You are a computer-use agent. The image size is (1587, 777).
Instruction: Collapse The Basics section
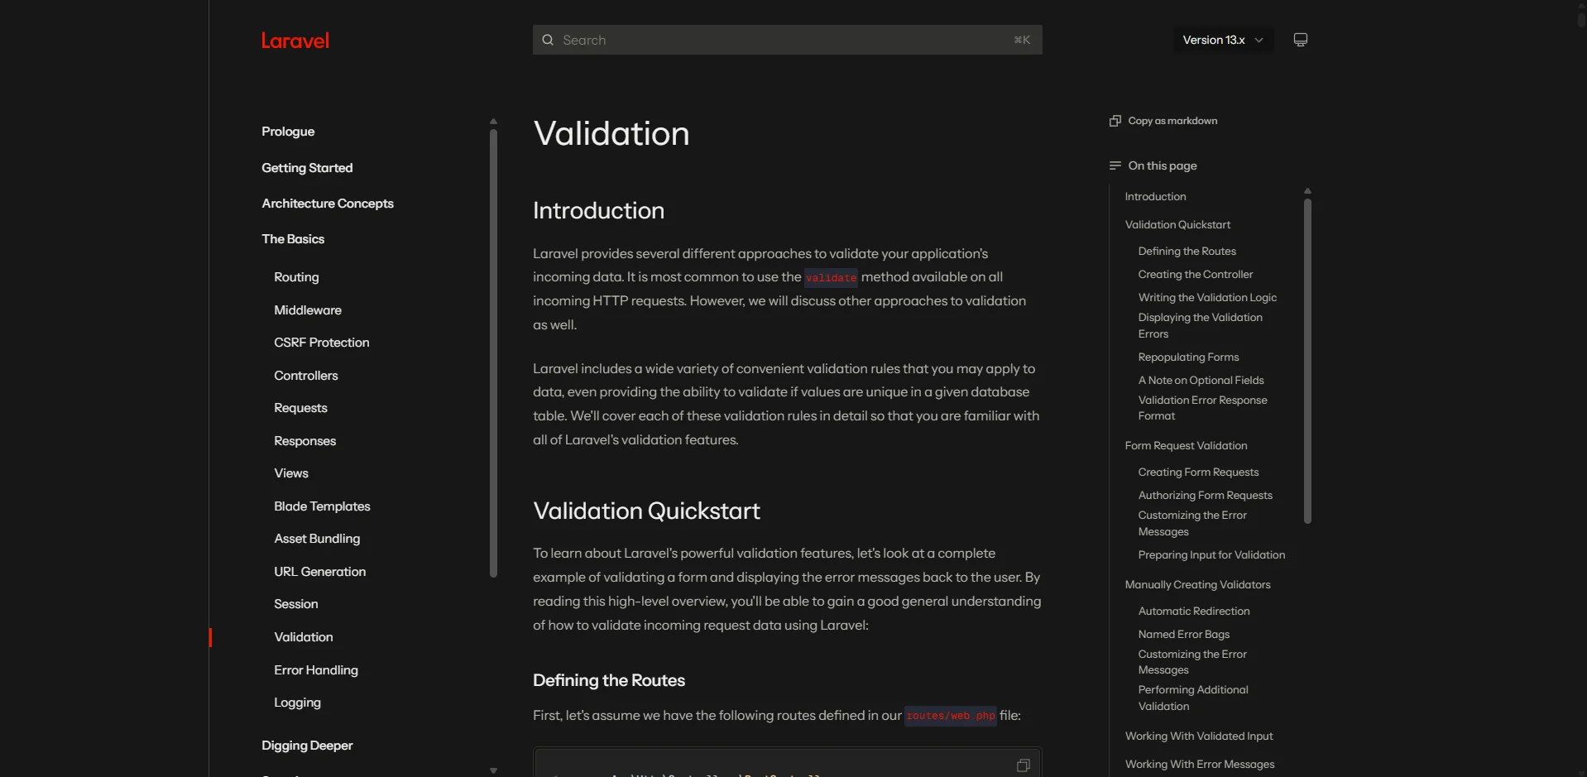[x=293, y=239]
